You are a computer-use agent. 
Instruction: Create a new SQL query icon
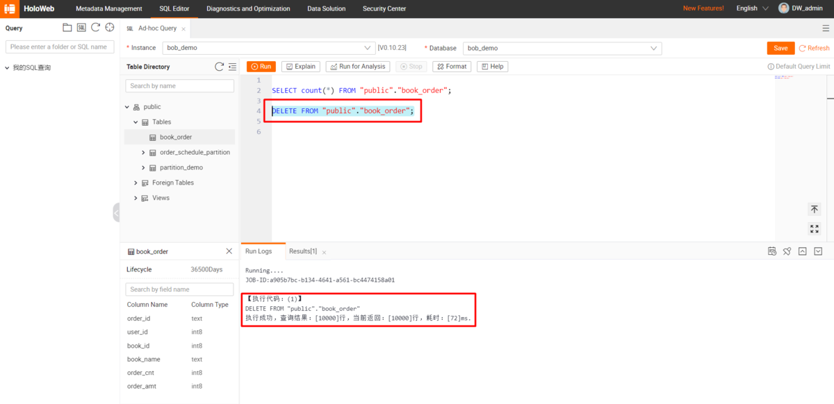point(82,28)
